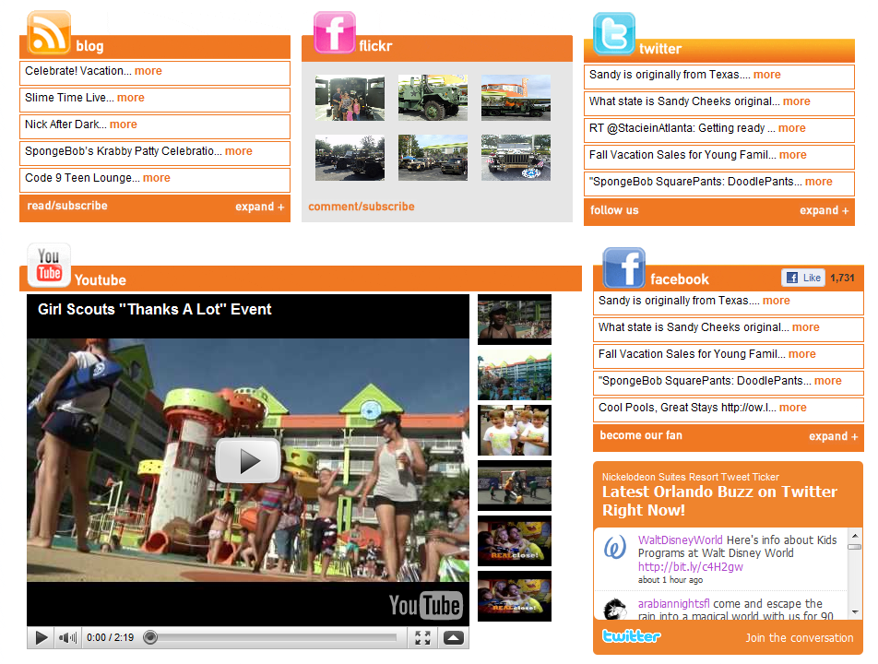Viewport: 878px width, 664px height.
Task: Click become our fan on facebook panel
Action: (641, 435)
